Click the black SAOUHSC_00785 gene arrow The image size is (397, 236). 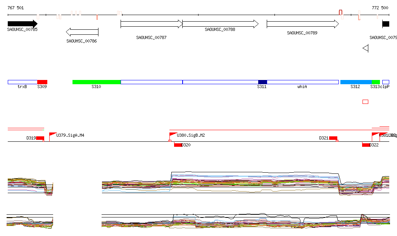(22, 24)
